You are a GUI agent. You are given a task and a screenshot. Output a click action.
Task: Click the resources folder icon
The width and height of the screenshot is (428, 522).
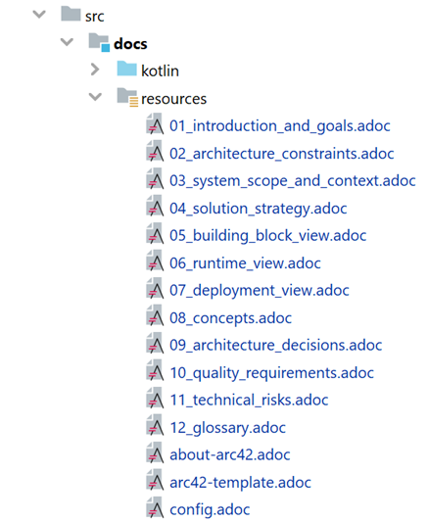127,98
